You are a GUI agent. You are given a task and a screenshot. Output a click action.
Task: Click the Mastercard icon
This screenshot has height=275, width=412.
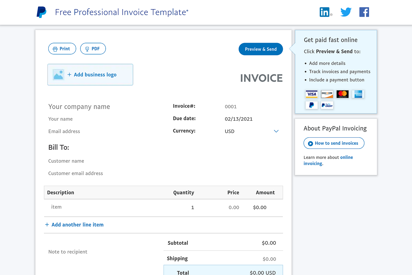(343, 94)
